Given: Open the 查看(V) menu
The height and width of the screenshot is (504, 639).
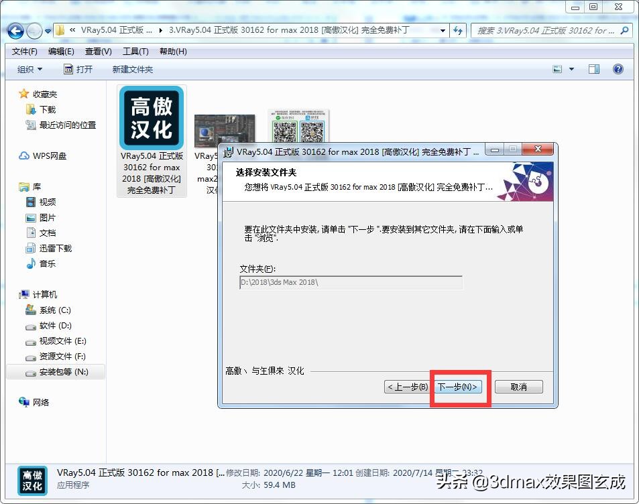Looking at the screenshot, I should pyautogui.click(x=98, y=52).
